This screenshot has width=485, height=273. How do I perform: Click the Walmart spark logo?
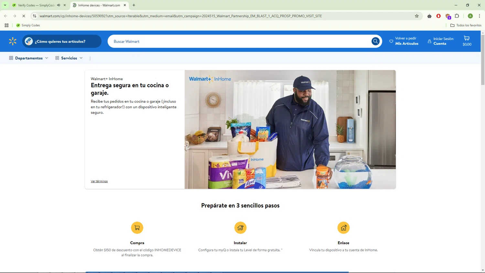point(13,41)
